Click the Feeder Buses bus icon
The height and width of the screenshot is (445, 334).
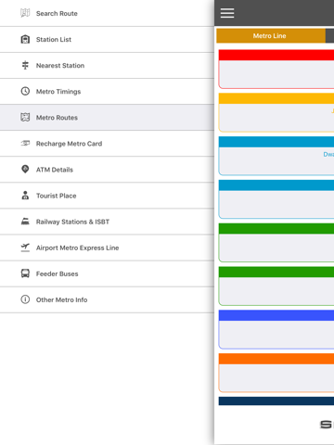coord(25,273)
